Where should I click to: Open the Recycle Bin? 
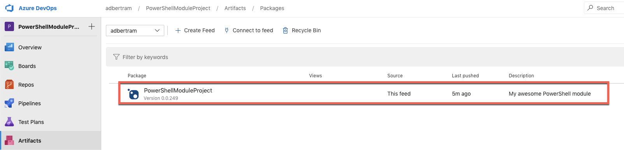pyautogui.click(x=302, y=30)
